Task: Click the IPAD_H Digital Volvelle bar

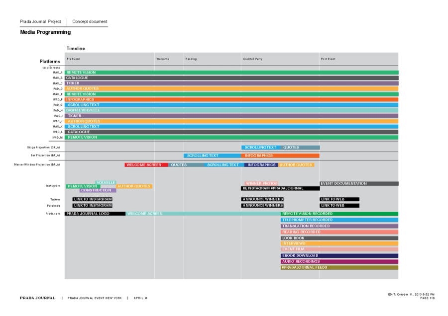Action: coord(231,110)
